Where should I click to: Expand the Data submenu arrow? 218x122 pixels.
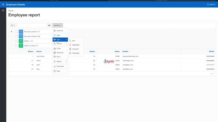(66, 40)
